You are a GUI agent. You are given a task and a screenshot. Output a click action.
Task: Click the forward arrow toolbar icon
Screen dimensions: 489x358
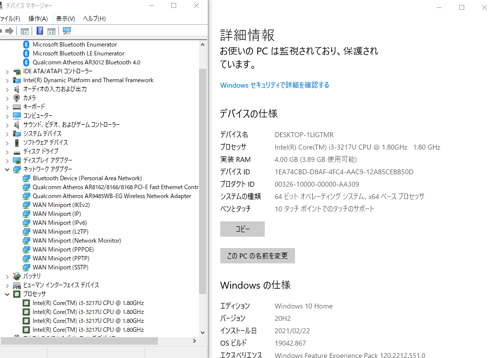[x=9, y=31]
